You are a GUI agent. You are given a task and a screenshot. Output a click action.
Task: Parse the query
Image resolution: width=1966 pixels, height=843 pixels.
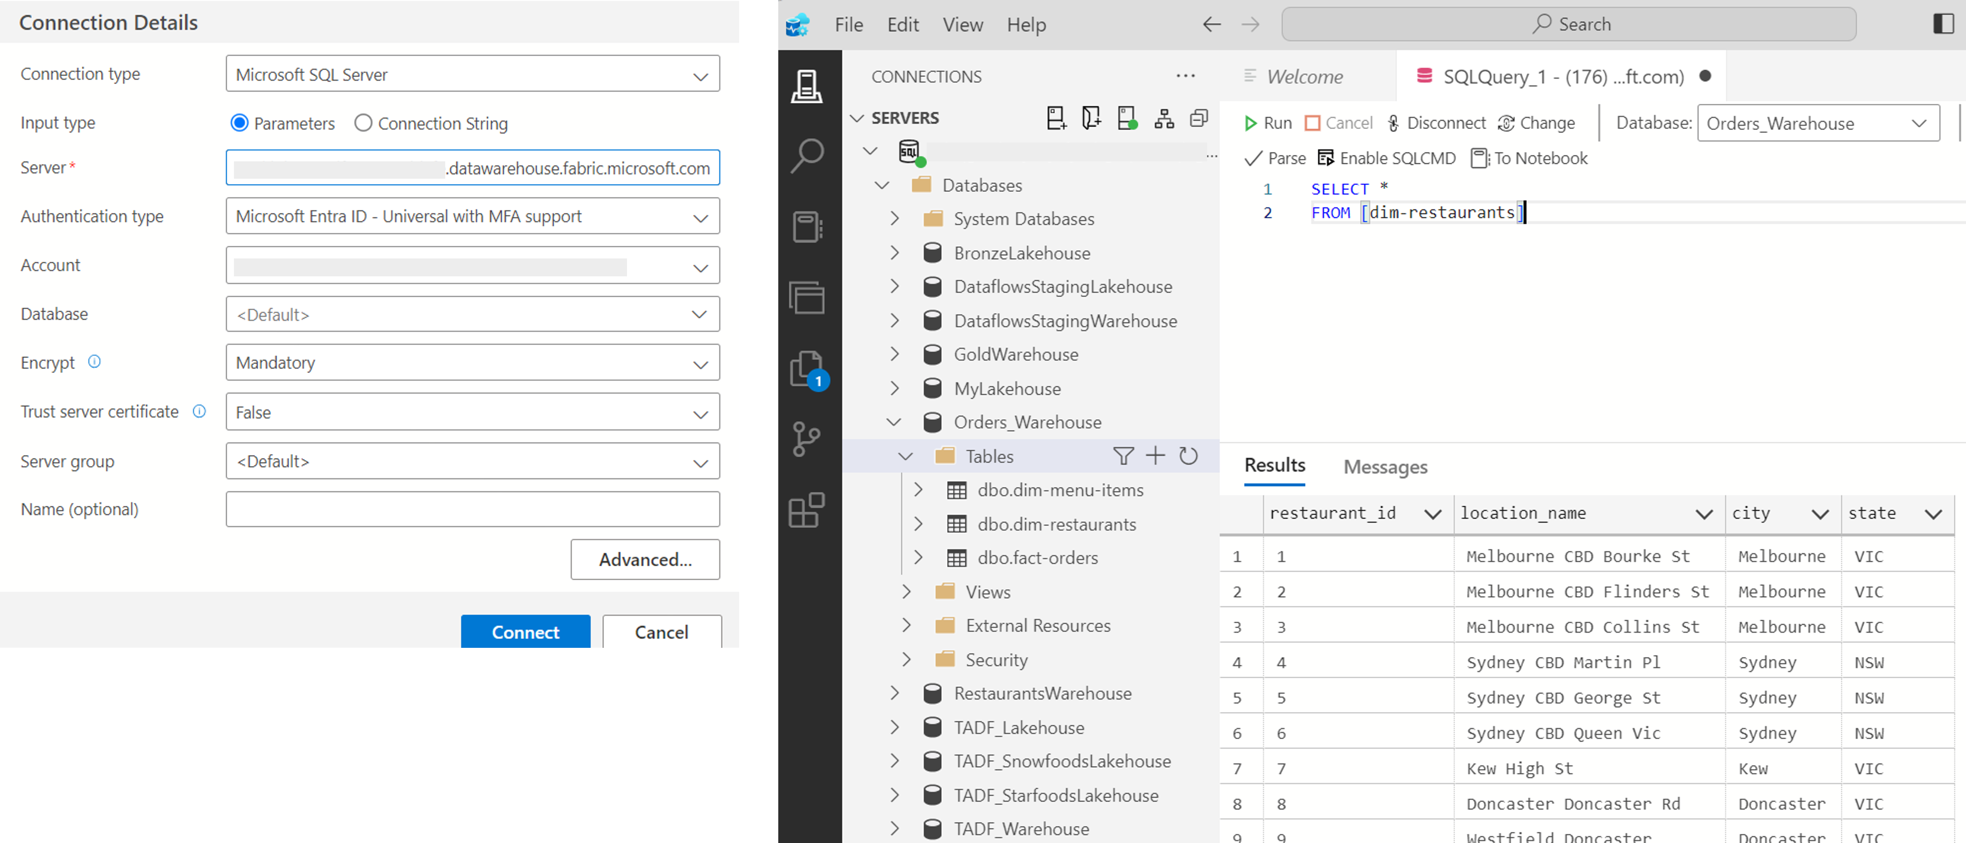tap(1275, 158)
